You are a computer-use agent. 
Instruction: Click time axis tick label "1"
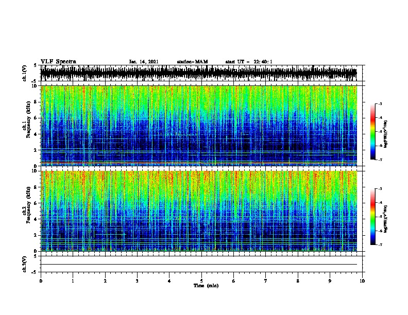point(73,281)
